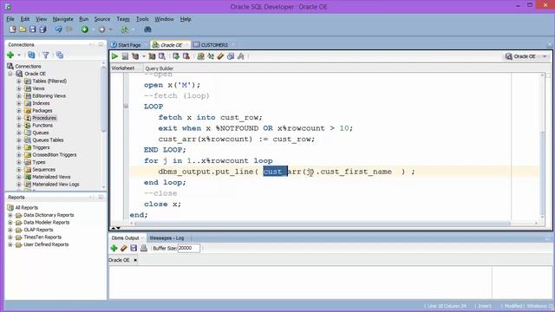Click the green Back navigation icon

[x=85, y=29]
